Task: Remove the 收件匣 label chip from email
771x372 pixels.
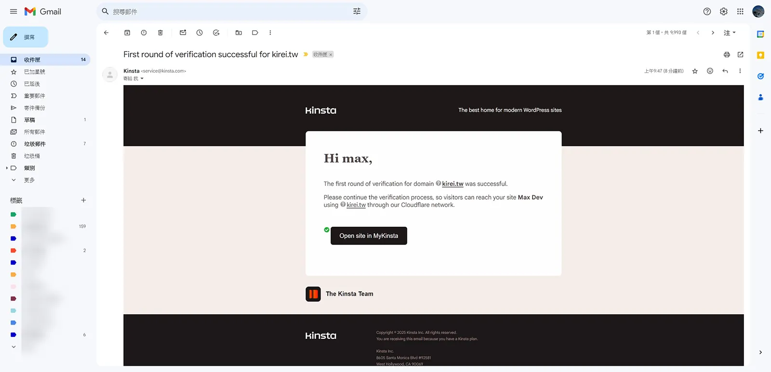Action: (x=331, y=55)
